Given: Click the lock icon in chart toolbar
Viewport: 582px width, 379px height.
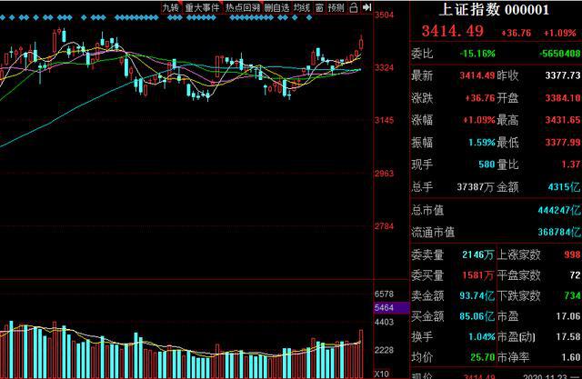Looking at the screenshot, I should pos(354,7).
